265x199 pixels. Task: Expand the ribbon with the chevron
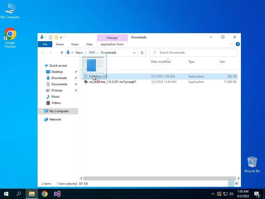pos(232,44)
